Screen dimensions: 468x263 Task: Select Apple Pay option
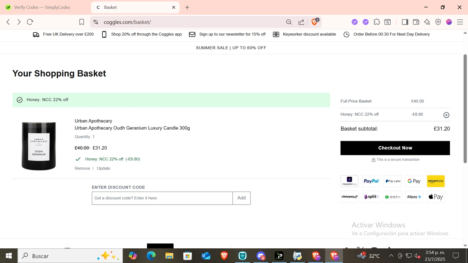pos(436,197)
